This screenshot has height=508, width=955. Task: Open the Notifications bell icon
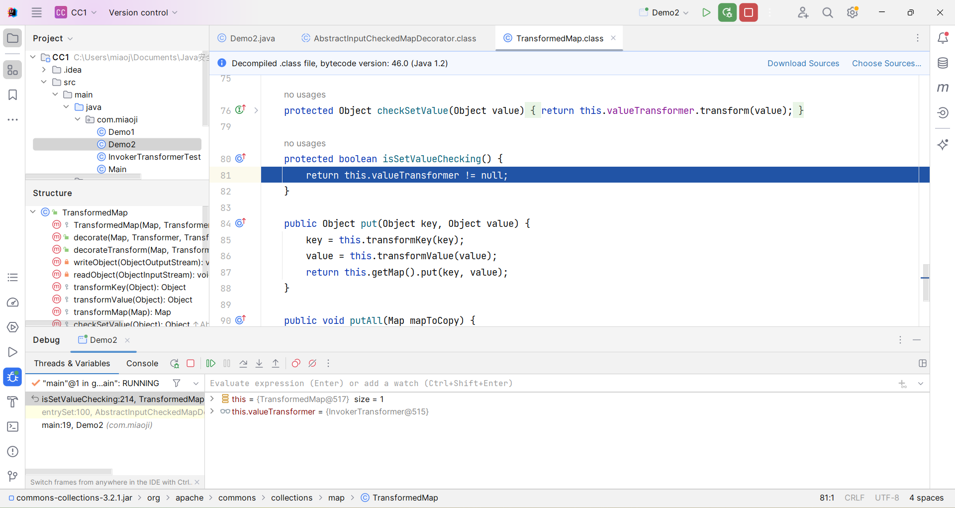tap(943, 38)
